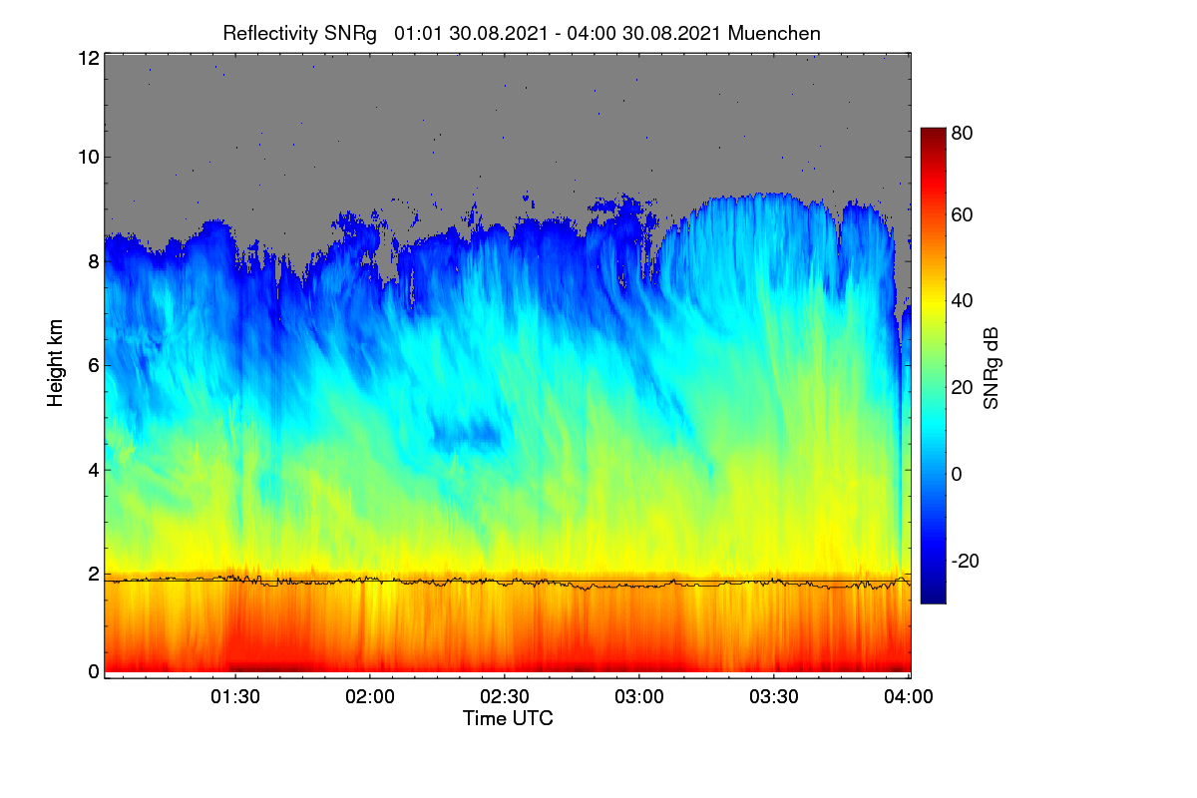Click the height tick label '2'
1197x798 pixels.
[x=93, y=574]
